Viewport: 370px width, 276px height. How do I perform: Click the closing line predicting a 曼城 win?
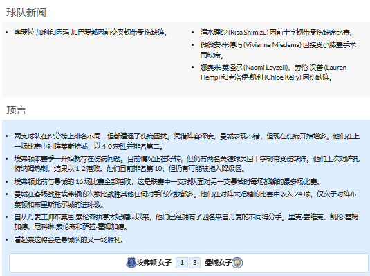[x=68, y=240]
